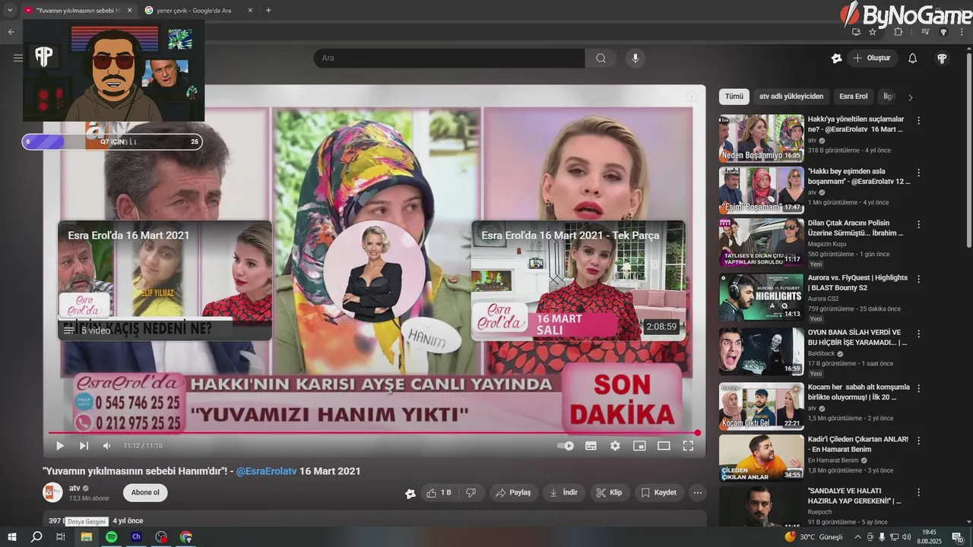The height and width of the screenshot is (547, 973).
Task: Switch to the Yuvamın yıkılmasının sebebi tab
Action: point(78,11)
